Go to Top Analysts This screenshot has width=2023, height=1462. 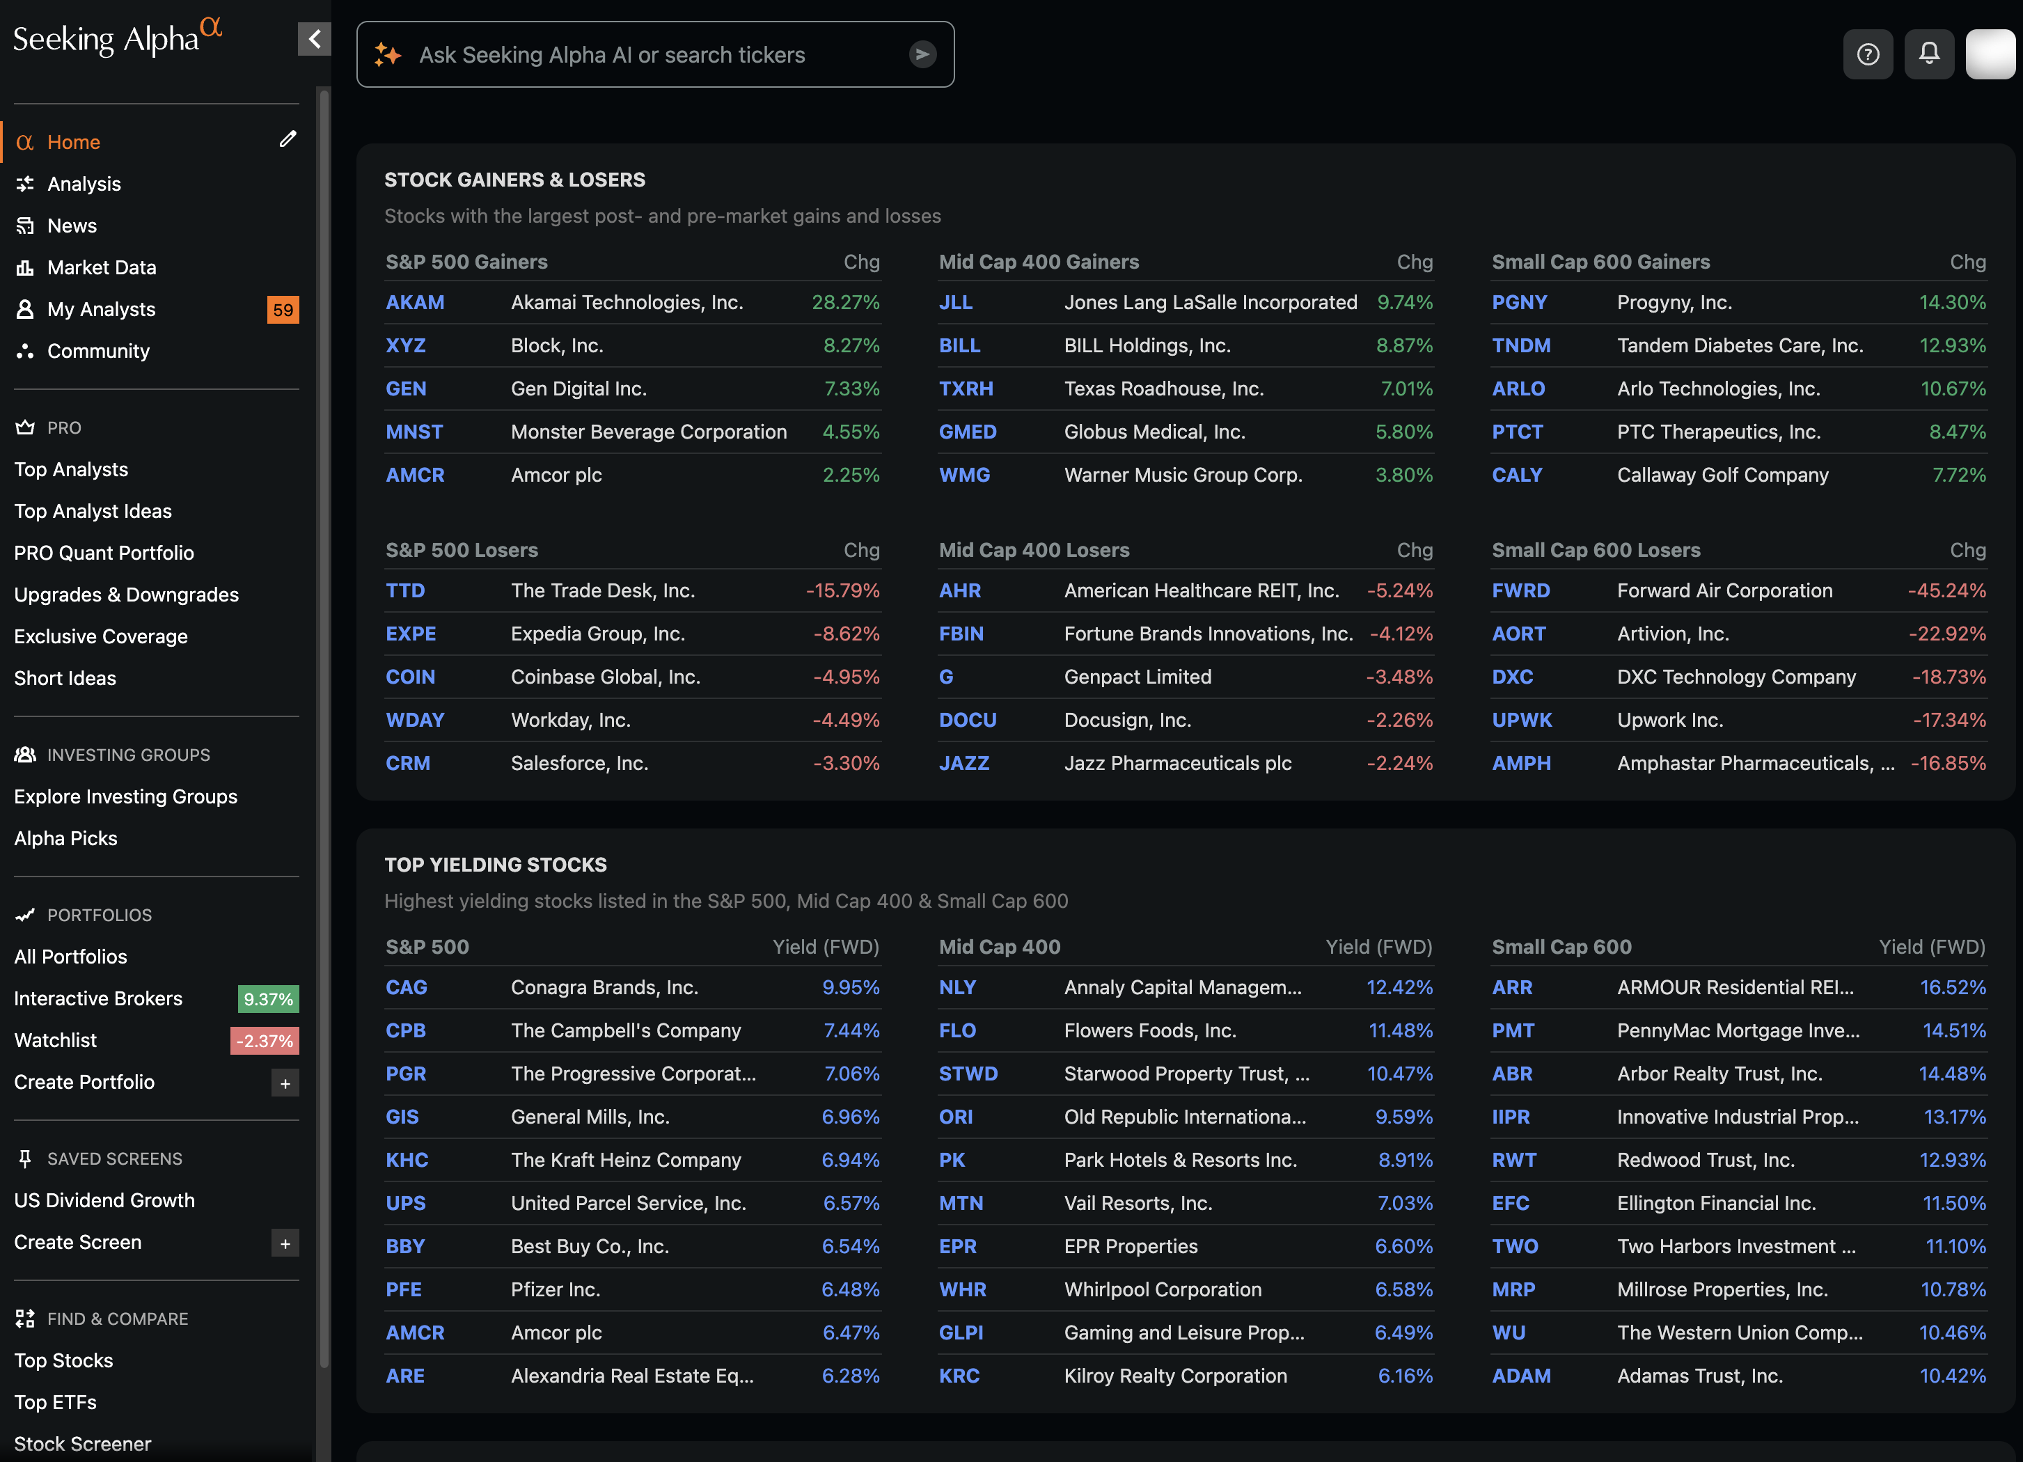point(70,469)
